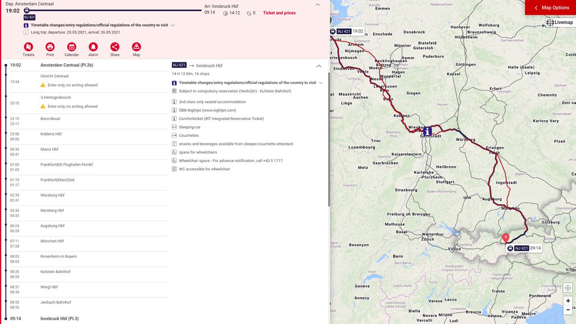Collapse the connection overview chevron

pos(318,4)
